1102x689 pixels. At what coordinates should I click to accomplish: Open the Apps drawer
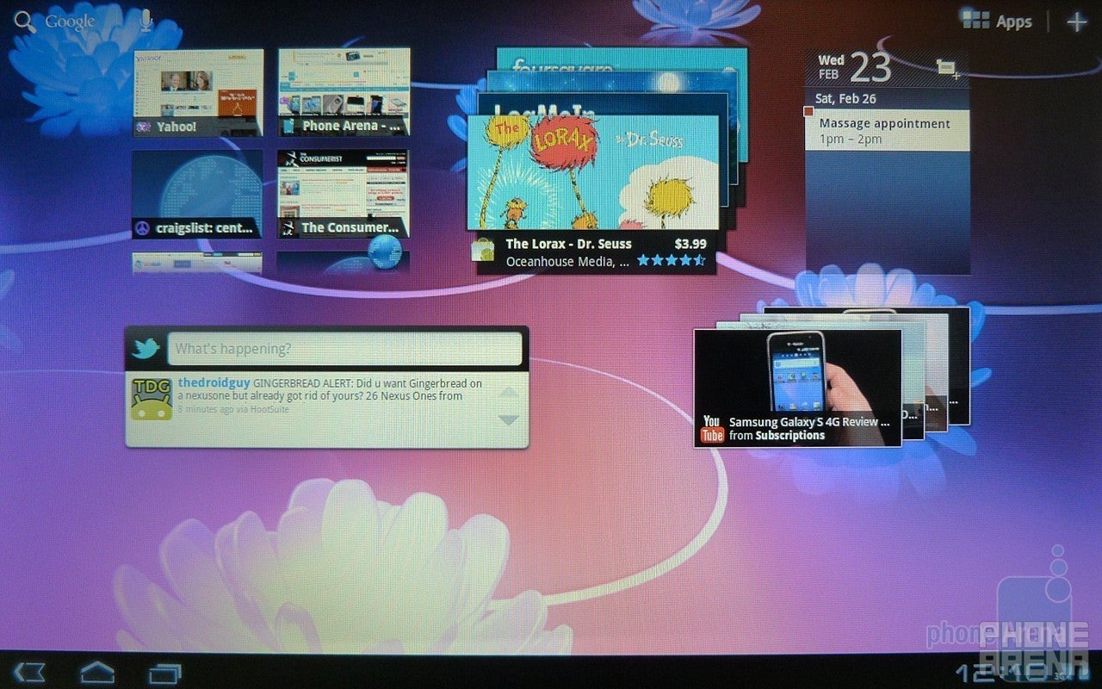(x=997, y=22)
